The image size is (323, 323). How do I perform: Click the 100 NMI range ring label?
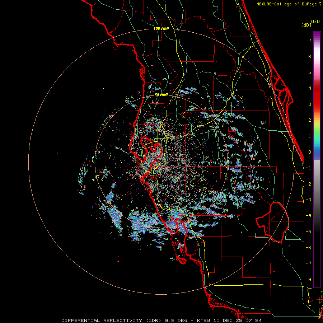161,28
